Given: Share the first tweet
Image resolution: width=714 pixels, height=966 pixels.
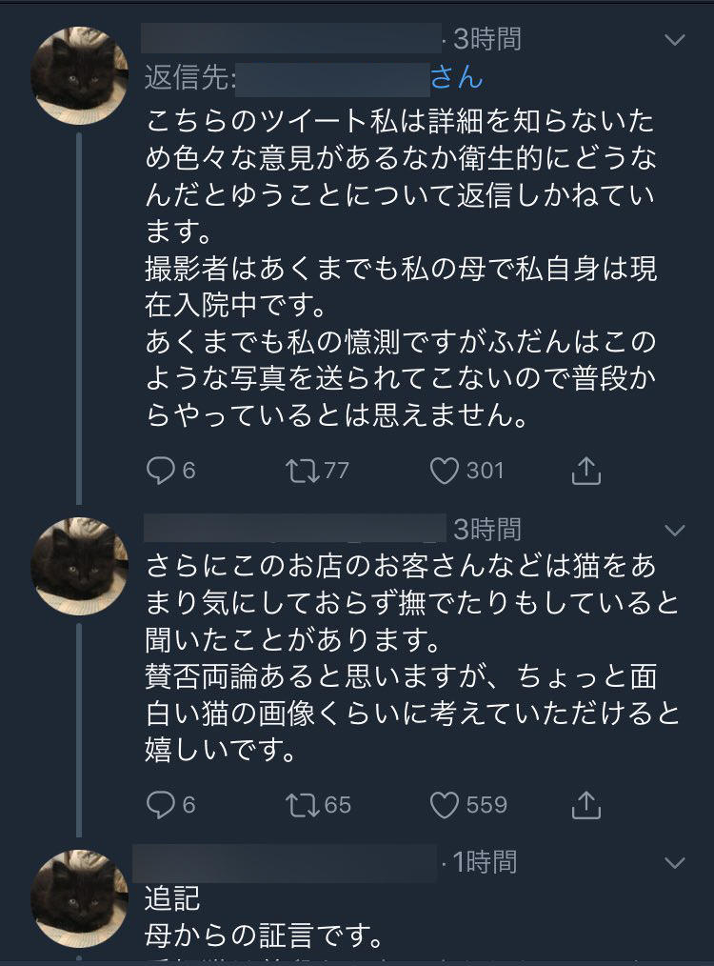Looking at the screenshot, I should (x=586, y=470).
